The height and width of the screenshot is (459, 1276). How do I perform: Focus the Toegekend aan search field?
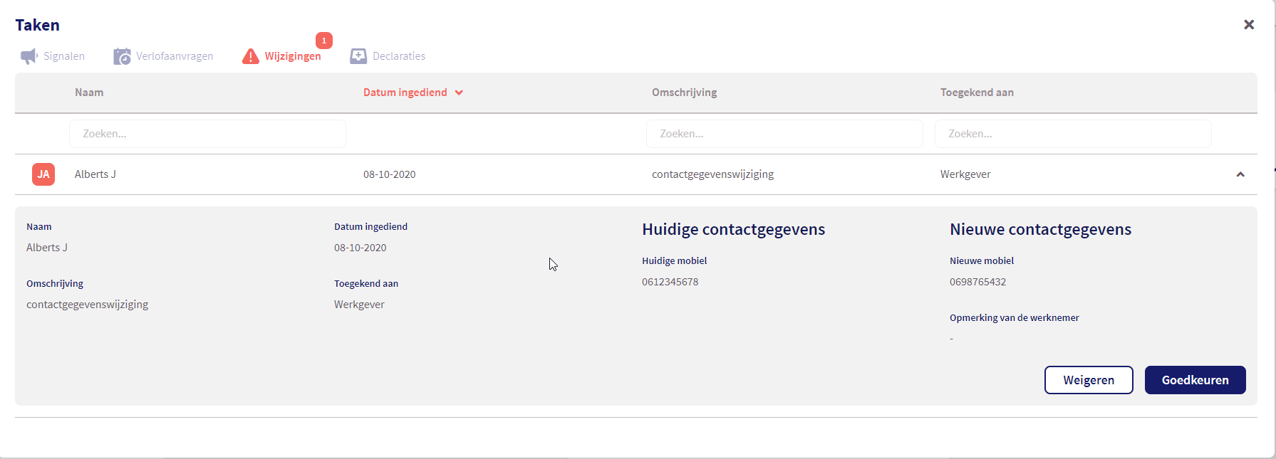[1073, 134]
